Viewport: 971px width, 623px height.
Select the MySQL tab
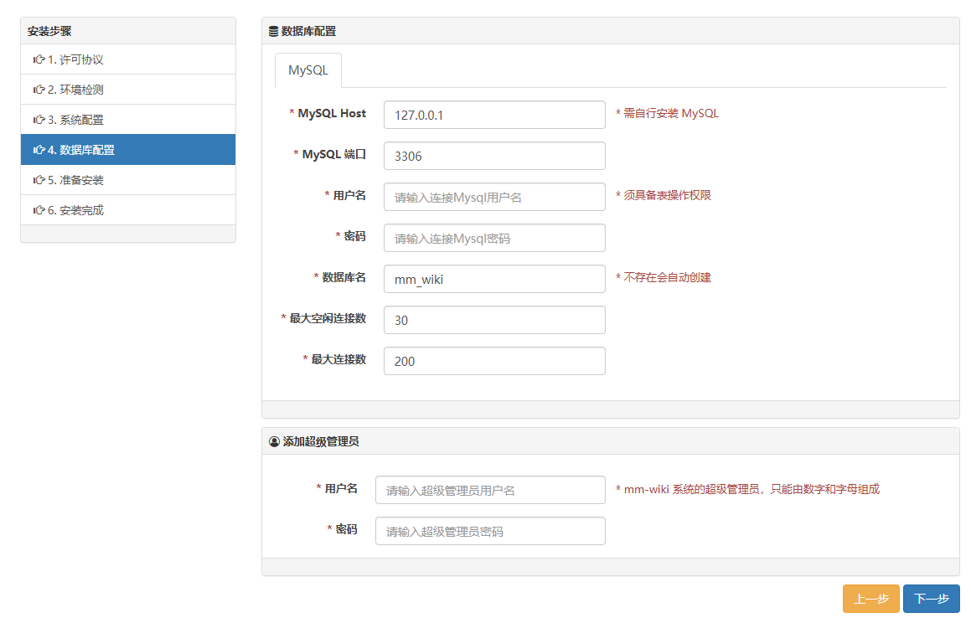pyautogui.click(x=308, y=70)
